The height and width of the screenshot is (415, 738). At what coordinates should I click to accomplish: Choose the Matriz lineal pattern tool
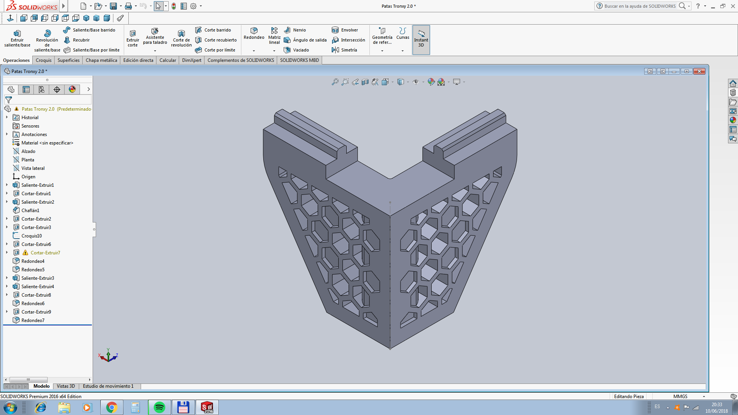274,35
